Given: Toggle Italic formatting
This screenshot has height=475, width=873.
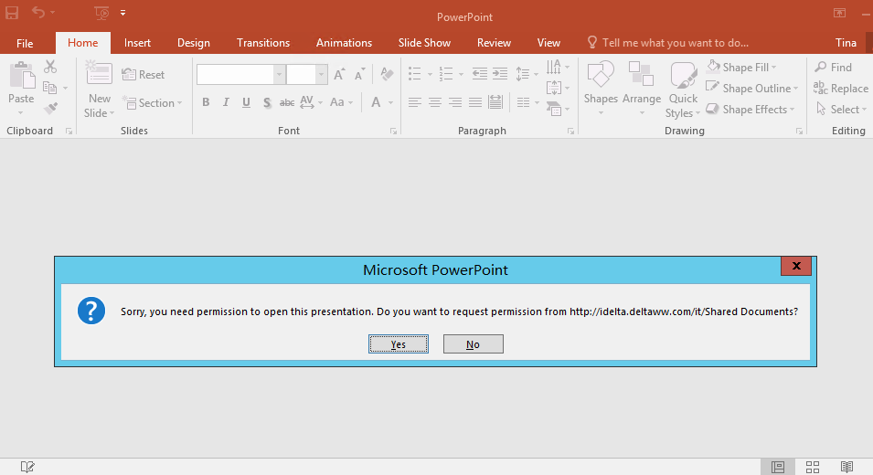Looking at the screenshot, I should (226, 102).
